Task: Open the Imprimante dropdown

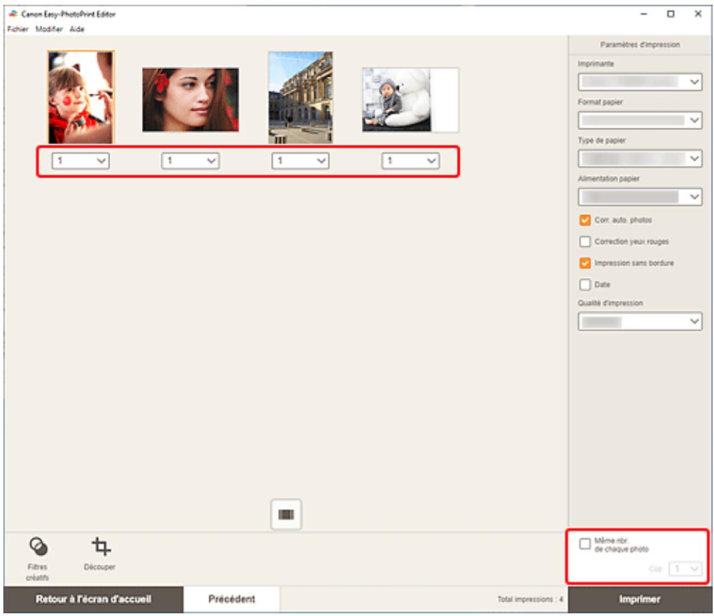Action: [x=640, y=82]
